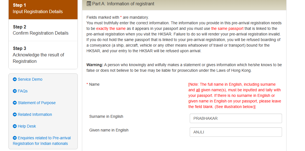Click the Surname in English field containing PRABHAKAR
Image resolution: width=305 pixels, height=151 pixels.
(236, 118)
